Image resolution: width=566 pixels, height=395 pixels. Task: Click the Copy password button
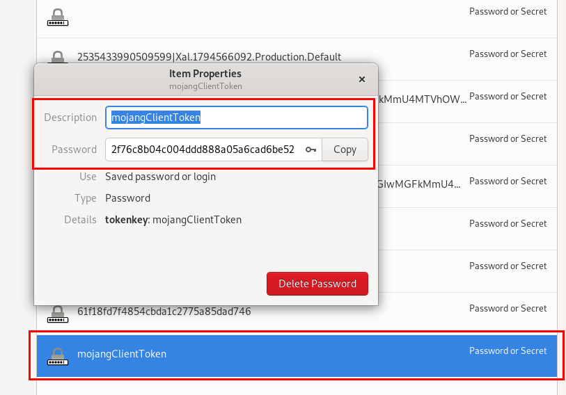click(345, 150)
